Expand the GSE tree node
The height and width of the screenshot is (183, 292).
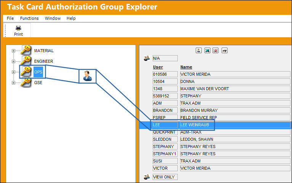[13, 83]
